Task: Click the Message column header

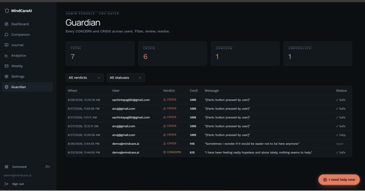Action: [x=211, y=90]
